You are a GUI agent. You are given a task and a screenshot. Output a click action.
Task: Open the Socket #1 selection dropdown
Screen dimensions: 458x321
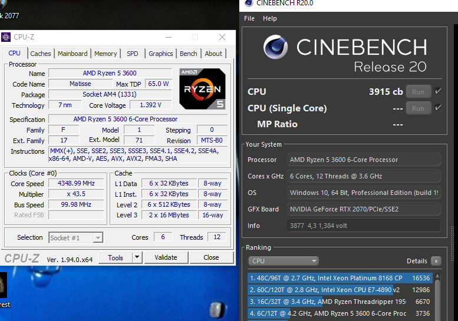tap(75, 238)
